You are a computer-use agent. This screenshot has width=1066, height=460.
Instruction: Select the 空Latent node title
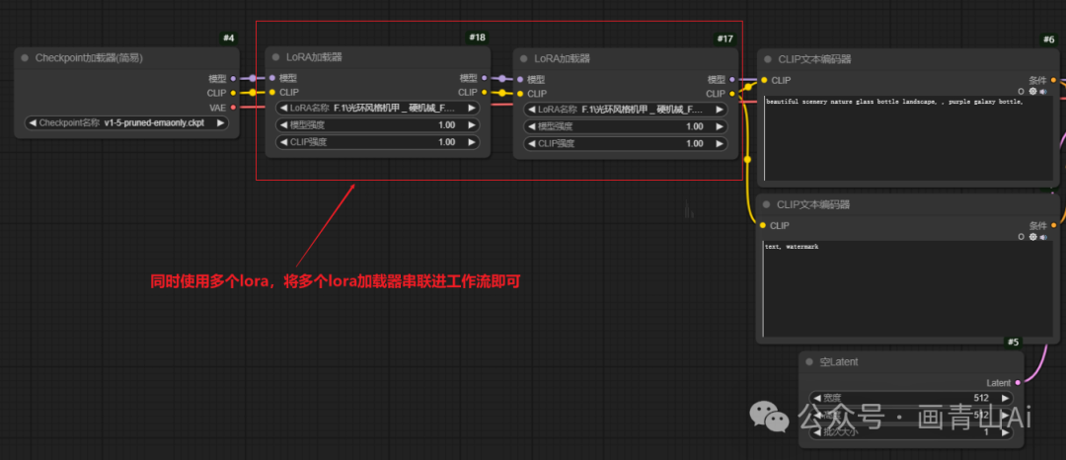point(838,362)
